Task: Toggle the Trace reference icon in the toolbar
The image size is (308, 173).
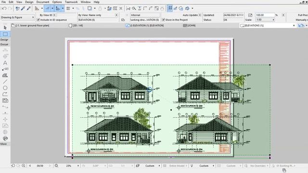Action: (90, 9)
